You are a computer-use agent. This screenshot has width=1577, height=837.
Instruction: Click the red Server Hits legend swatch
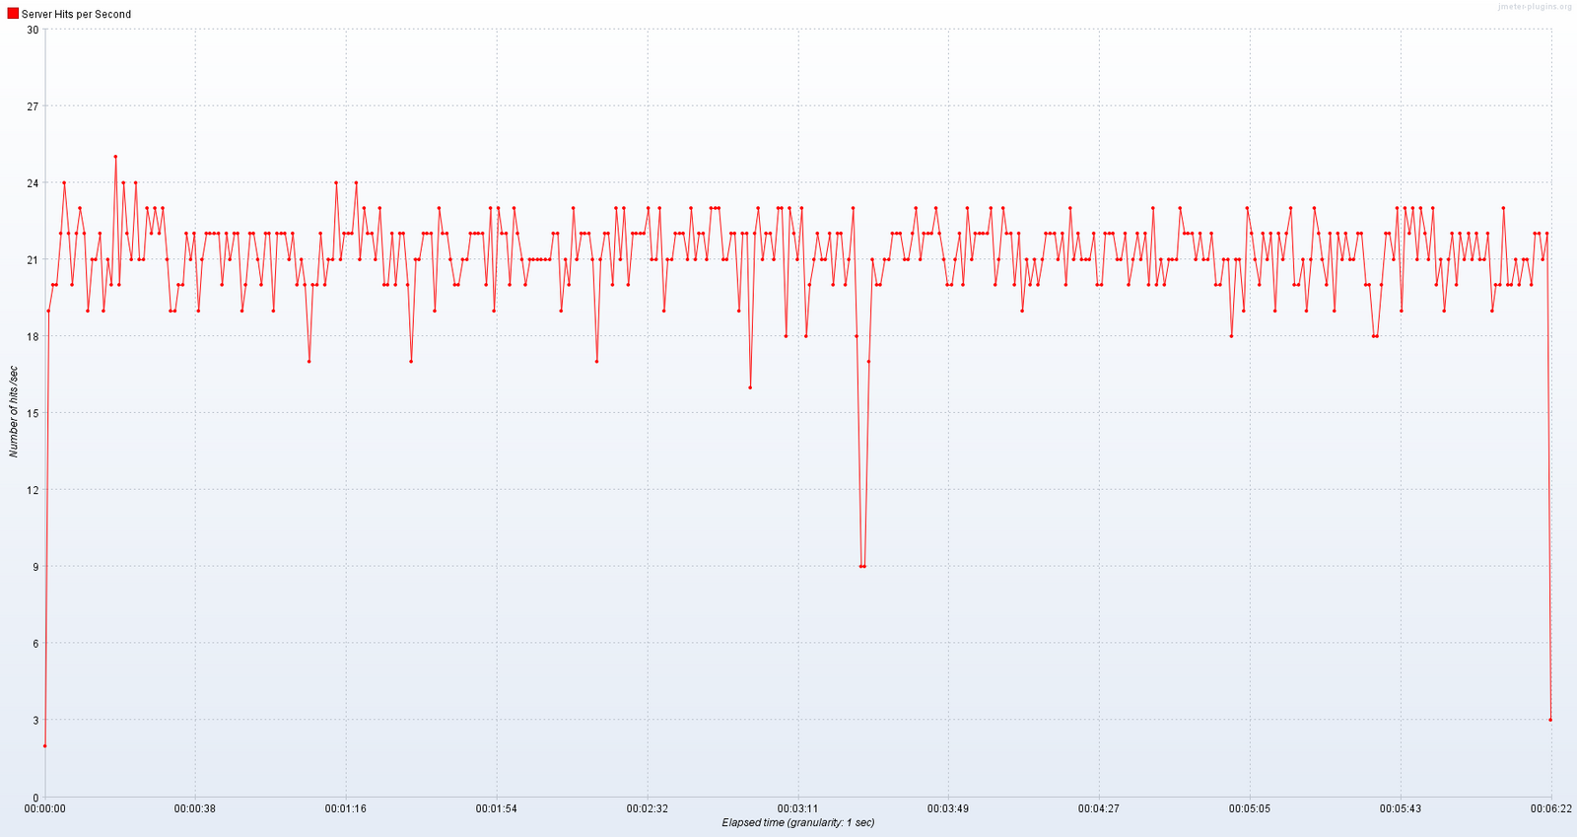click(x=13, y=14)
